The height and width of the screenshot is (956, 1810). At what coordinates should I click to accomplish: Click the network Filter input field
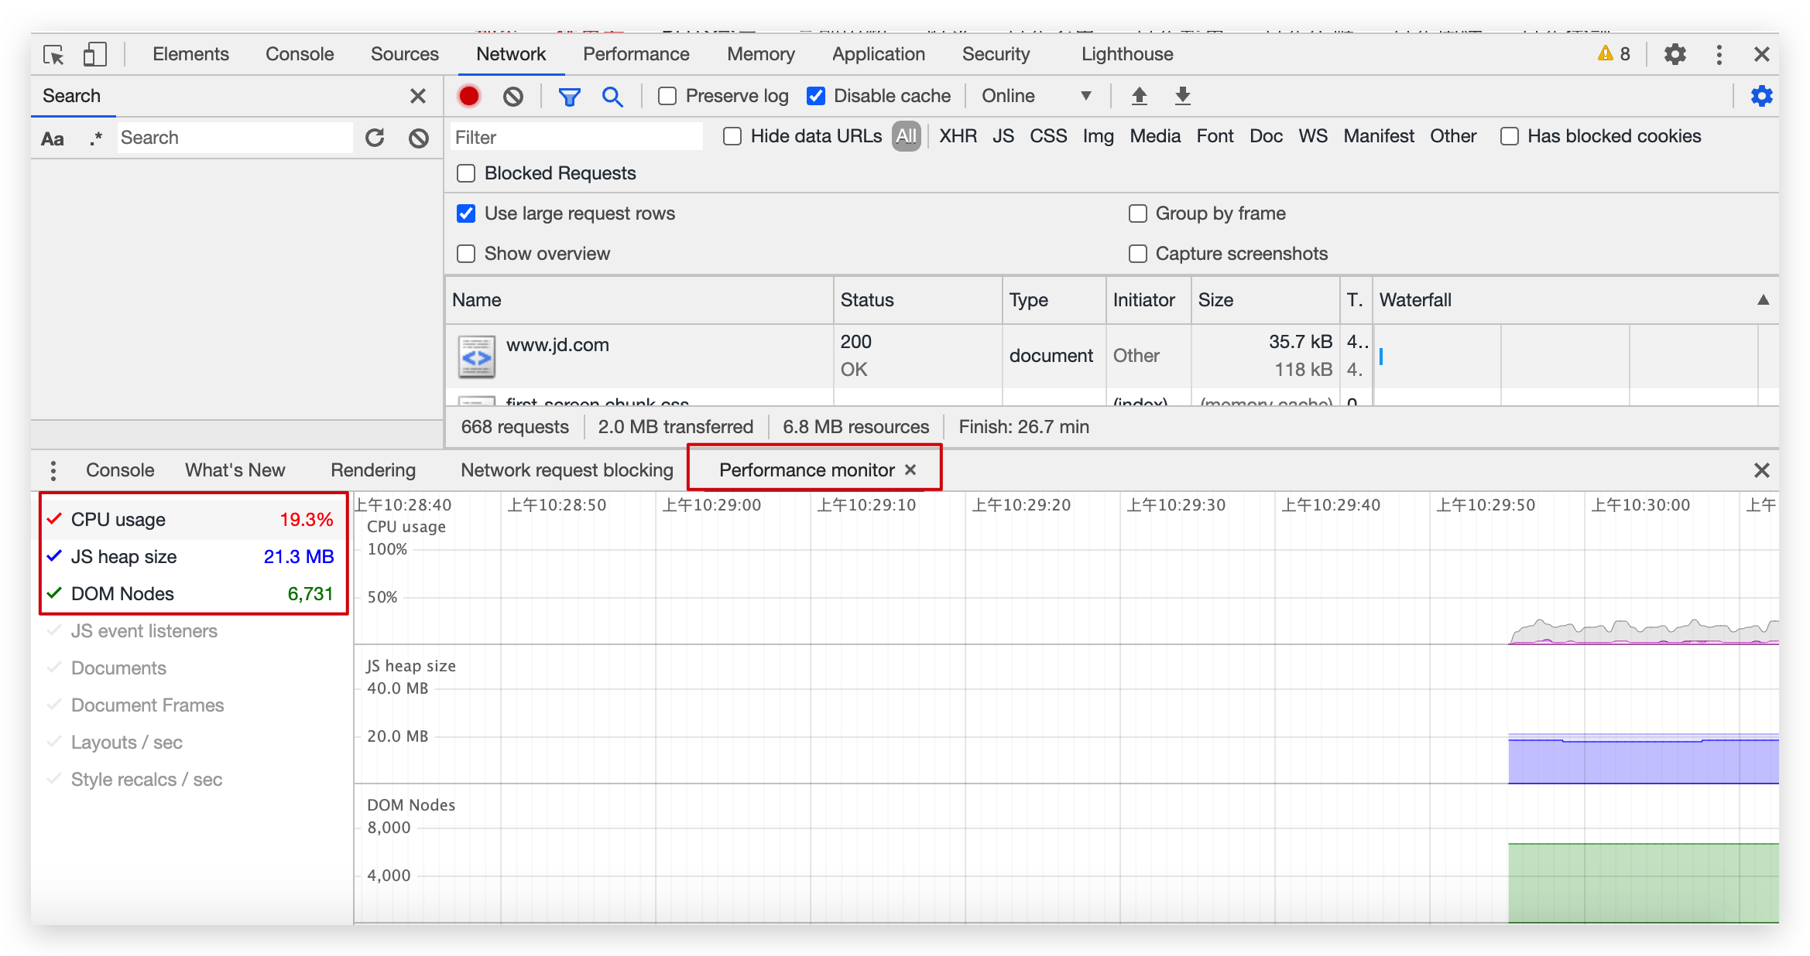point(577,137)
